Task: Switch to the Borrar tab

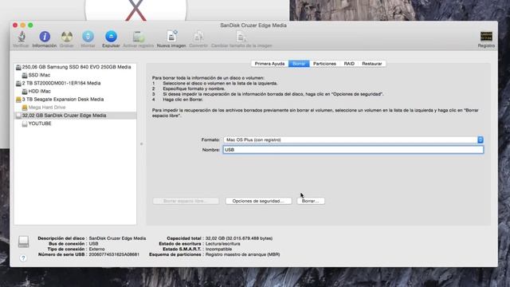Action: (x=299, y=64)
